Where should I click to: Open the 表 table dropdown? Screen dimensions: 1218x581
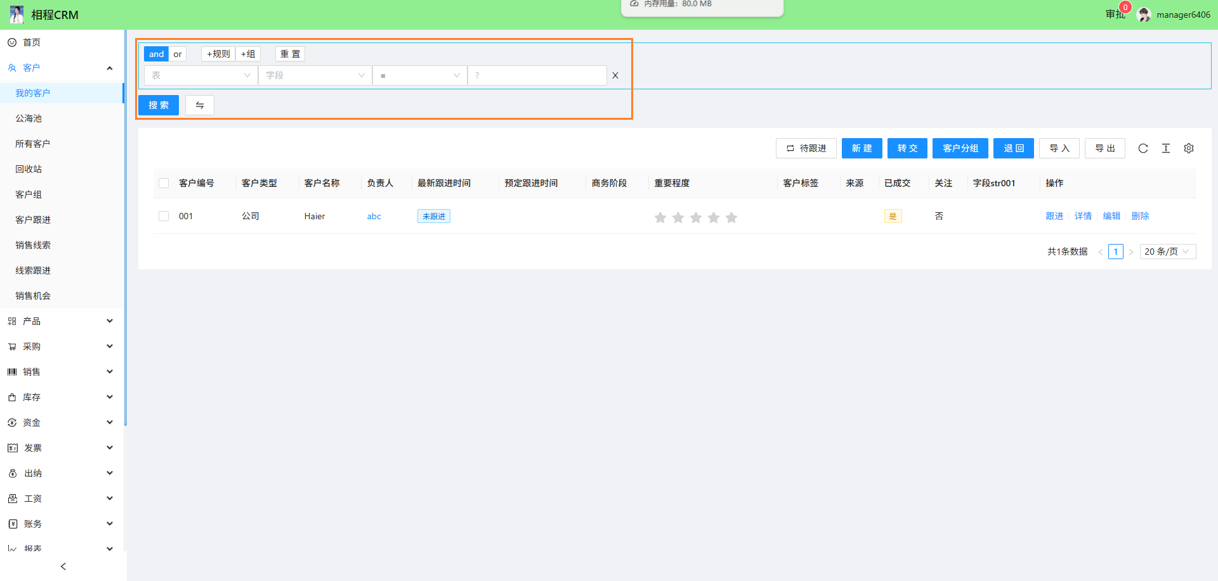click(x=200, y=75)
